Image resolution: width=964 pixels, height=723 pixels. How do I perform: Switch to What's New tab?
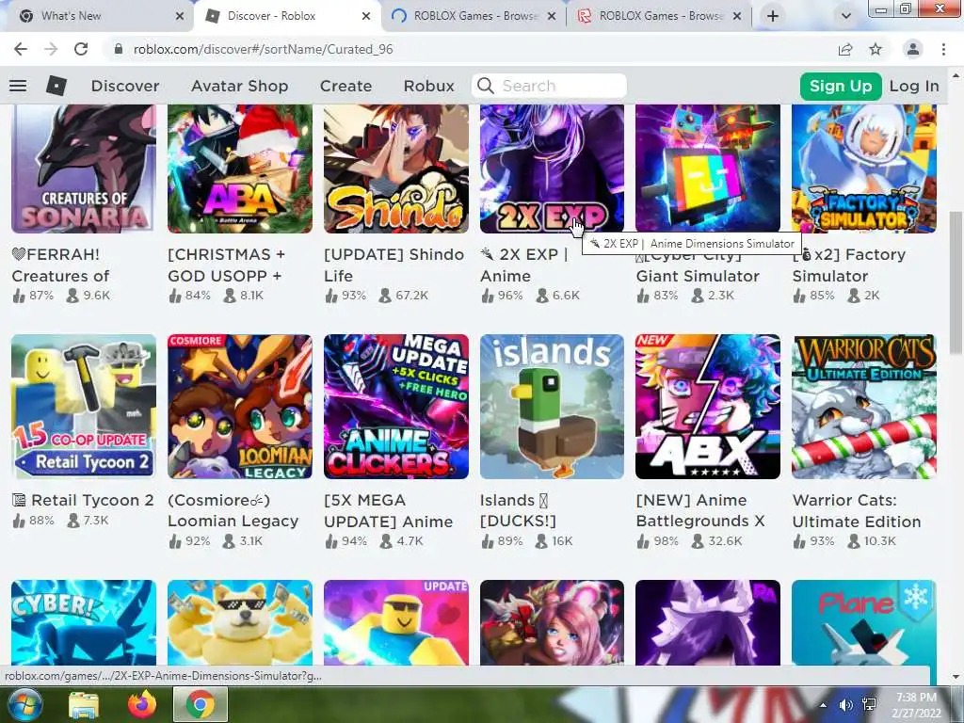pyautogui.click(x=98, y=16)
